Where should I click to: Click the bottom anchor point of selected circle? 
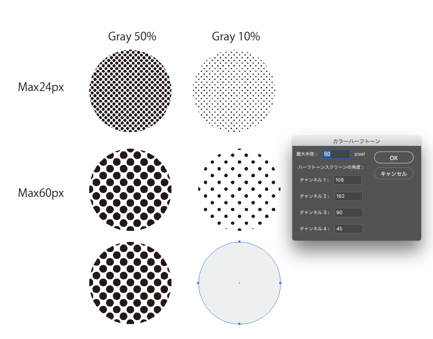239,324
